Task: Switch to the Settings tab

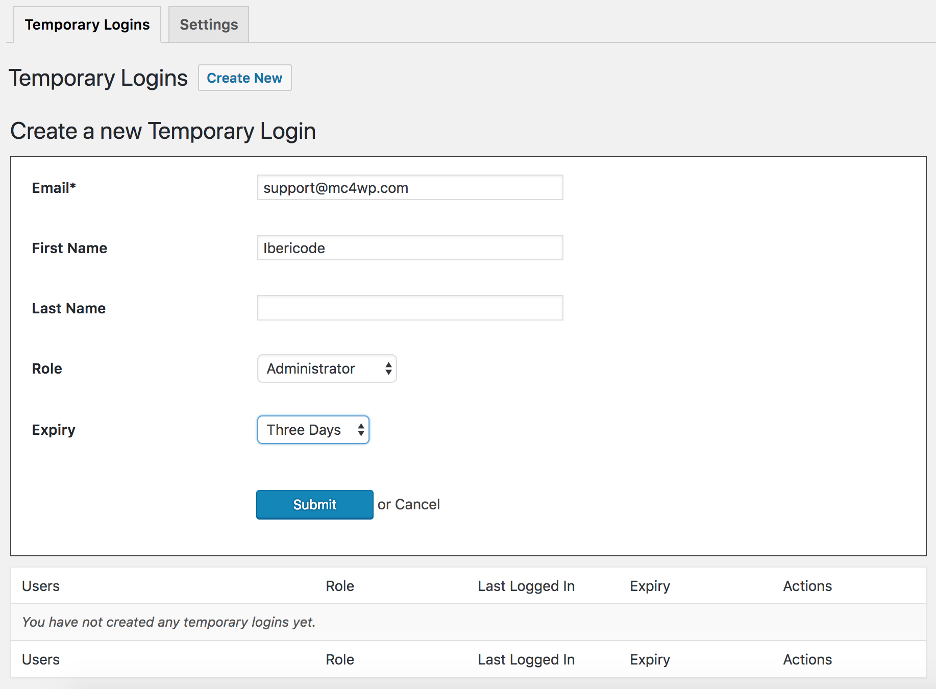Action: [208, 24]
